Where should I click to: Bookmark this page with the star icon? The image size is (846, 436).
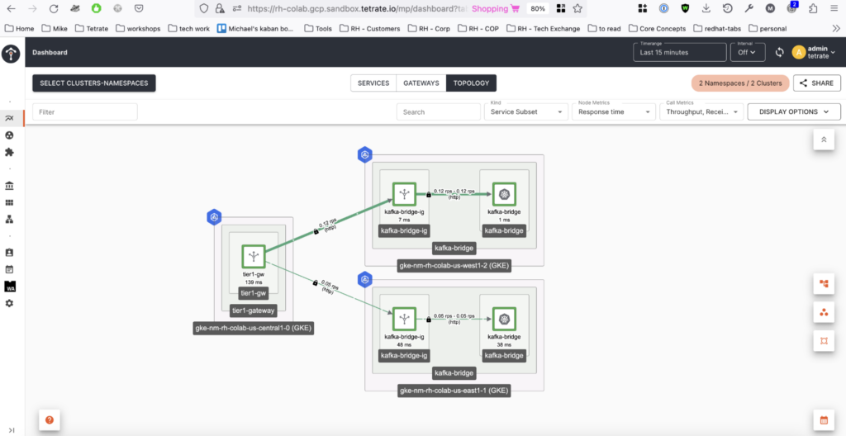tap(577, 8)
